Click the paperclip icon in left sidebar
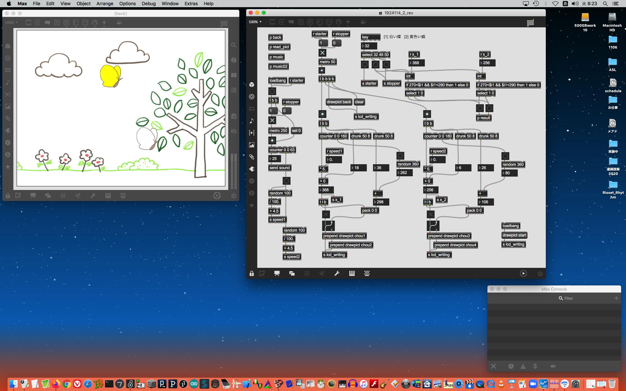626x391 pixels. 251,157
